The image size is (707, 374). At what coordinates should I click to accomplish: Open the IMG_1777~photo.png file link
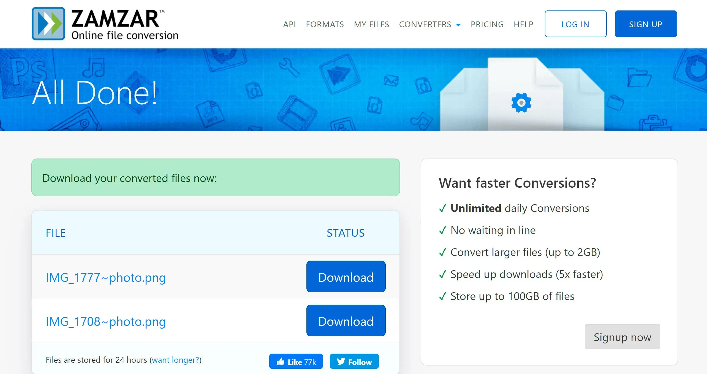[106, 277]
